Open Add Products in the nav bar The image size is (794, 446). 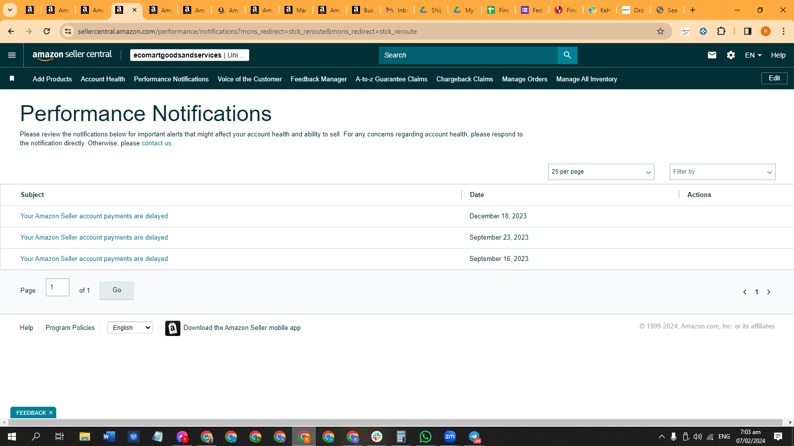(x=52, y=79)
